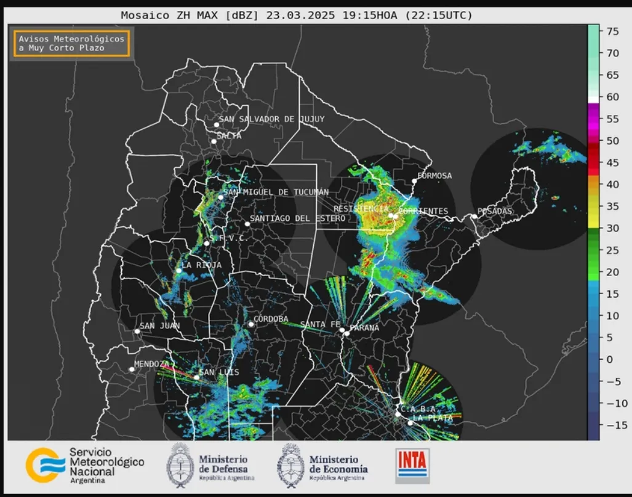Click the INTA logo
The image size is (632, 497).
(412, 466)
